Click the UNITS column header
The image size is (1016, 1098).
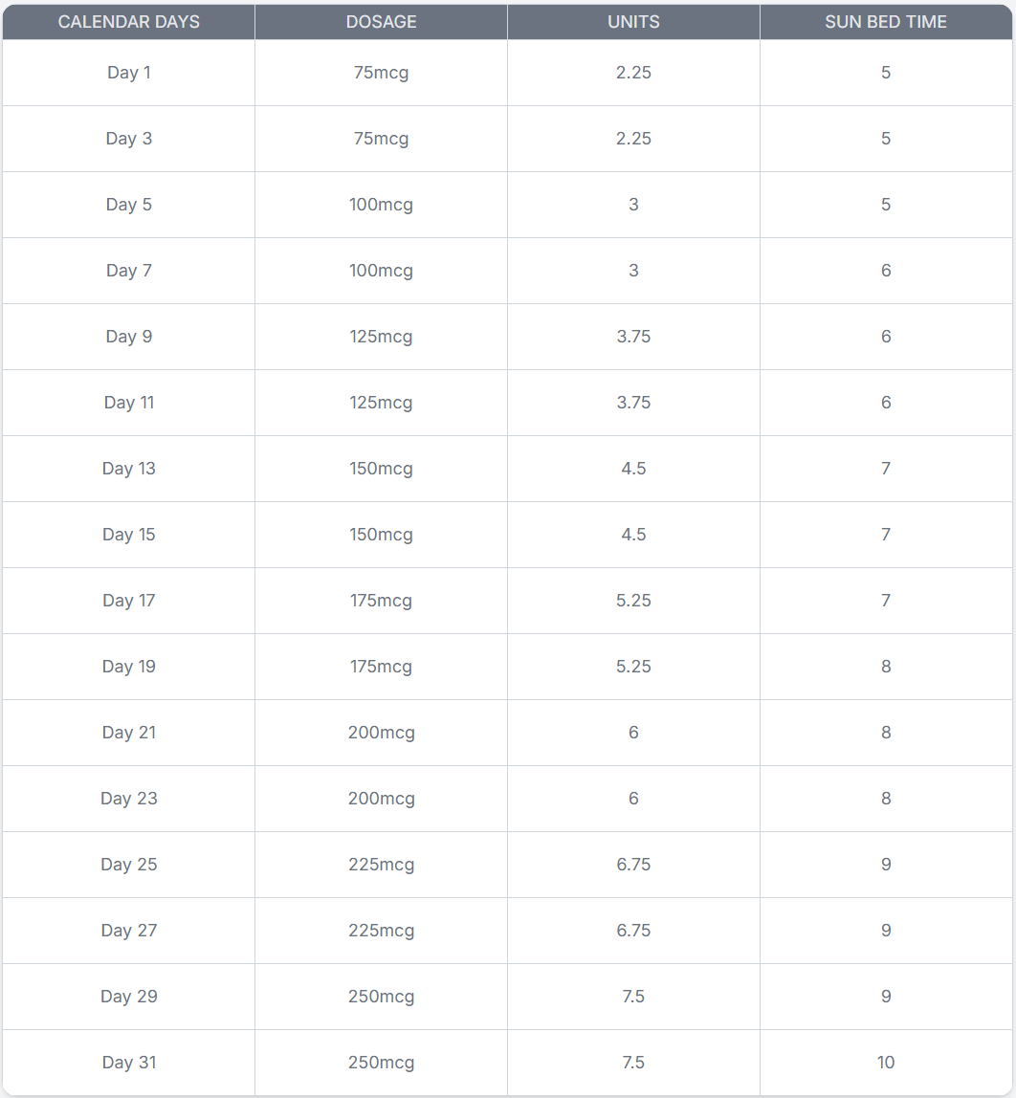[x=633, y=21]
